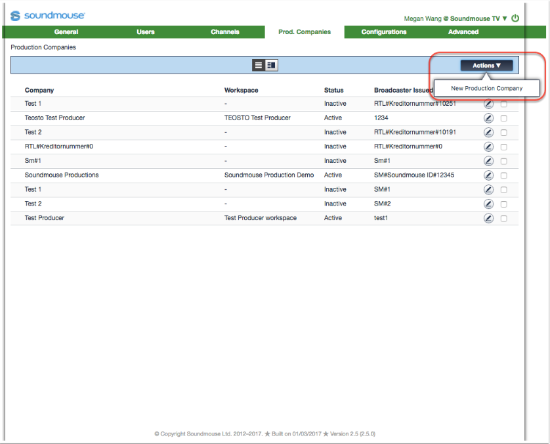
Task: Edit the first Test 1 company (RTL#Kreditornummer#10251)
Action: tap(488, 104)
